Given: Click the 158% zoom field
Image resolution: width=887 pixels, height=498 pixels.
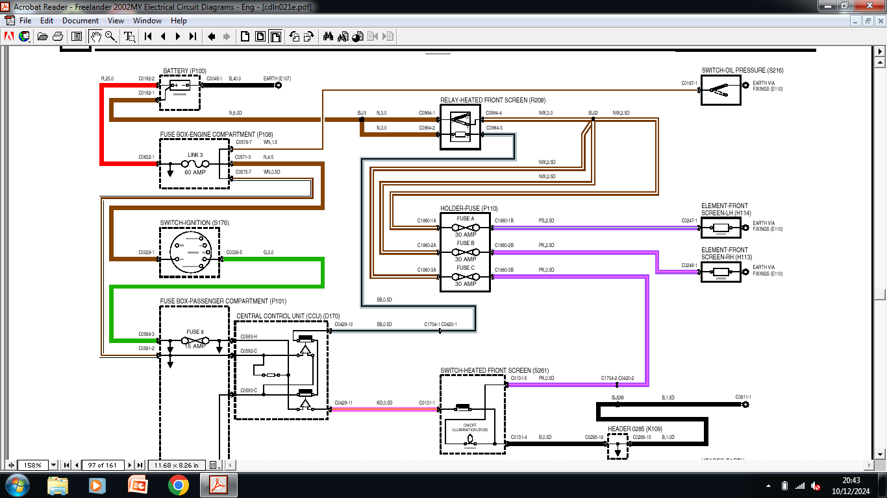Looking at the screenshot, I should pyautogui.click(x=32, y=465).
